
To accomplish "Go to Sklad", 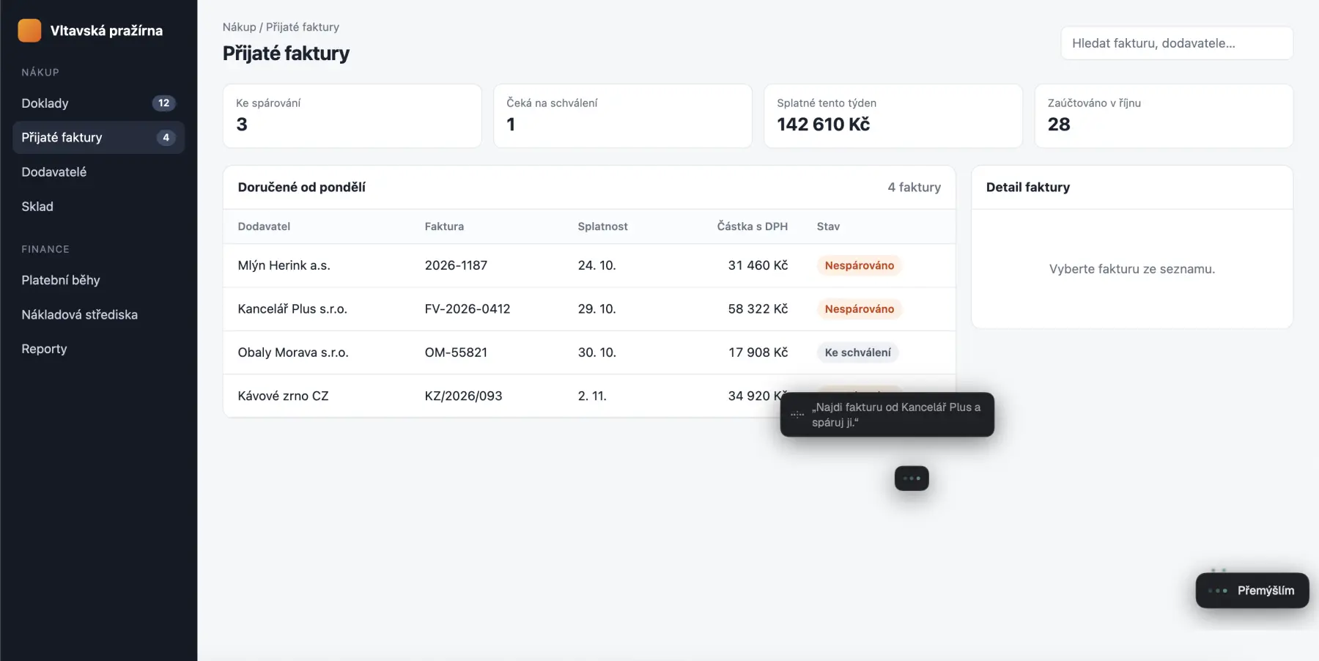I will pos(98,207).
